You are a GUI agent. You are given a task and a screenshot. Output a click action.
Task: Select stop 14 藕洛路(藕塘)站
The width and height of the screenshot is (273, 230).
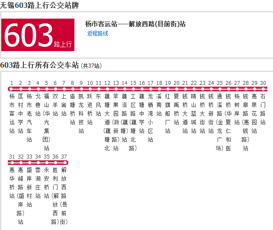(x=125, y=118)
